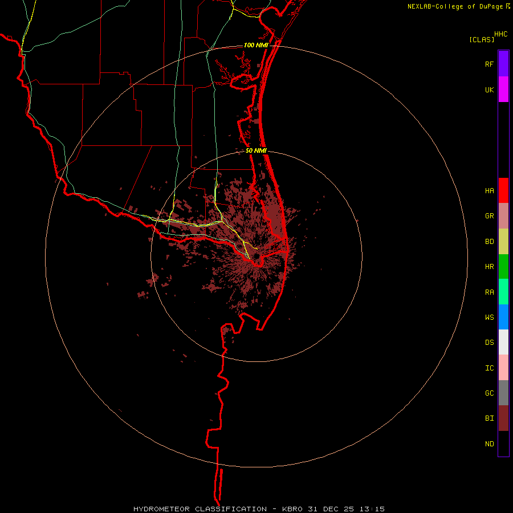513x513 pixels.
Task: Click the 13:15 timestamp
Action: [x=372, y=509]
